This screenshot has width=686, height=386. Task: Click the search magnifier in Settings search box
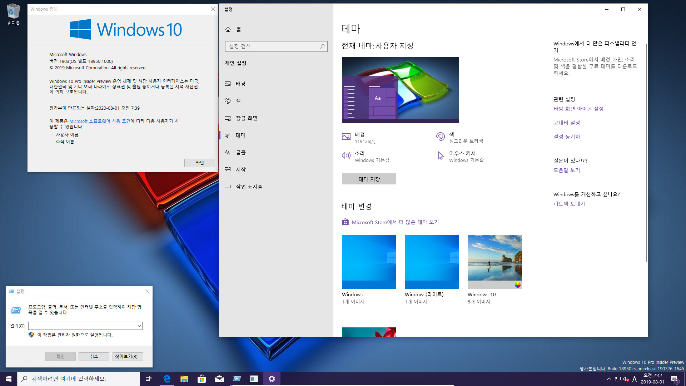click(x=322, y=46)
